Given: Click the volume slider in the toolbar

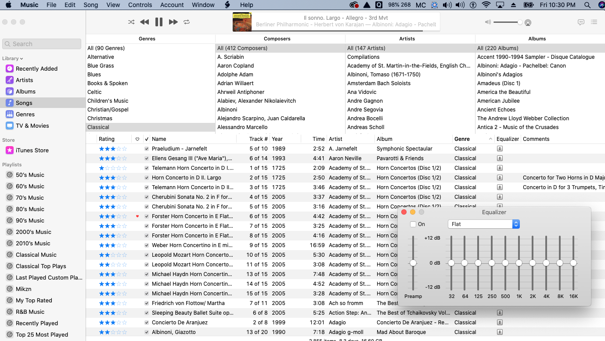Looking at the screenshot, I should click(508, 22).
